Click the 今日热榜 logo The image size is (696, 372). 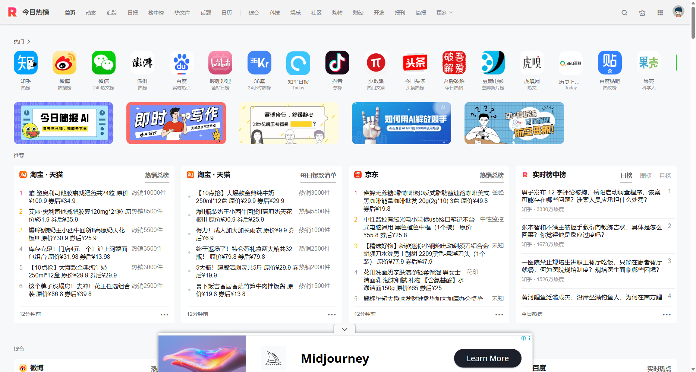(x=29, y=12)
